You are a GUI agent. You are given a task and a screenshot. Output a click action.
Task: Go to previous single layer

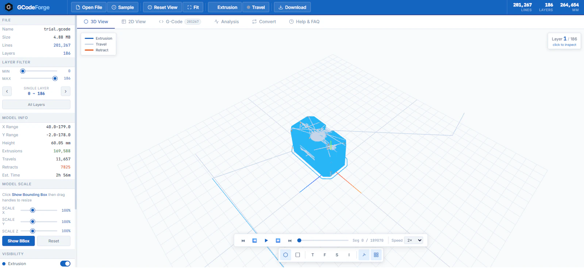click(7, 91)
